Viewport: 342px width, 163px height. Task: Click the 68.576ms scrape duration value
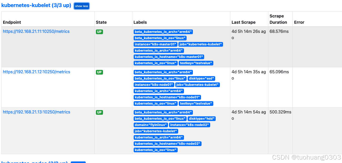coord(279,32)
